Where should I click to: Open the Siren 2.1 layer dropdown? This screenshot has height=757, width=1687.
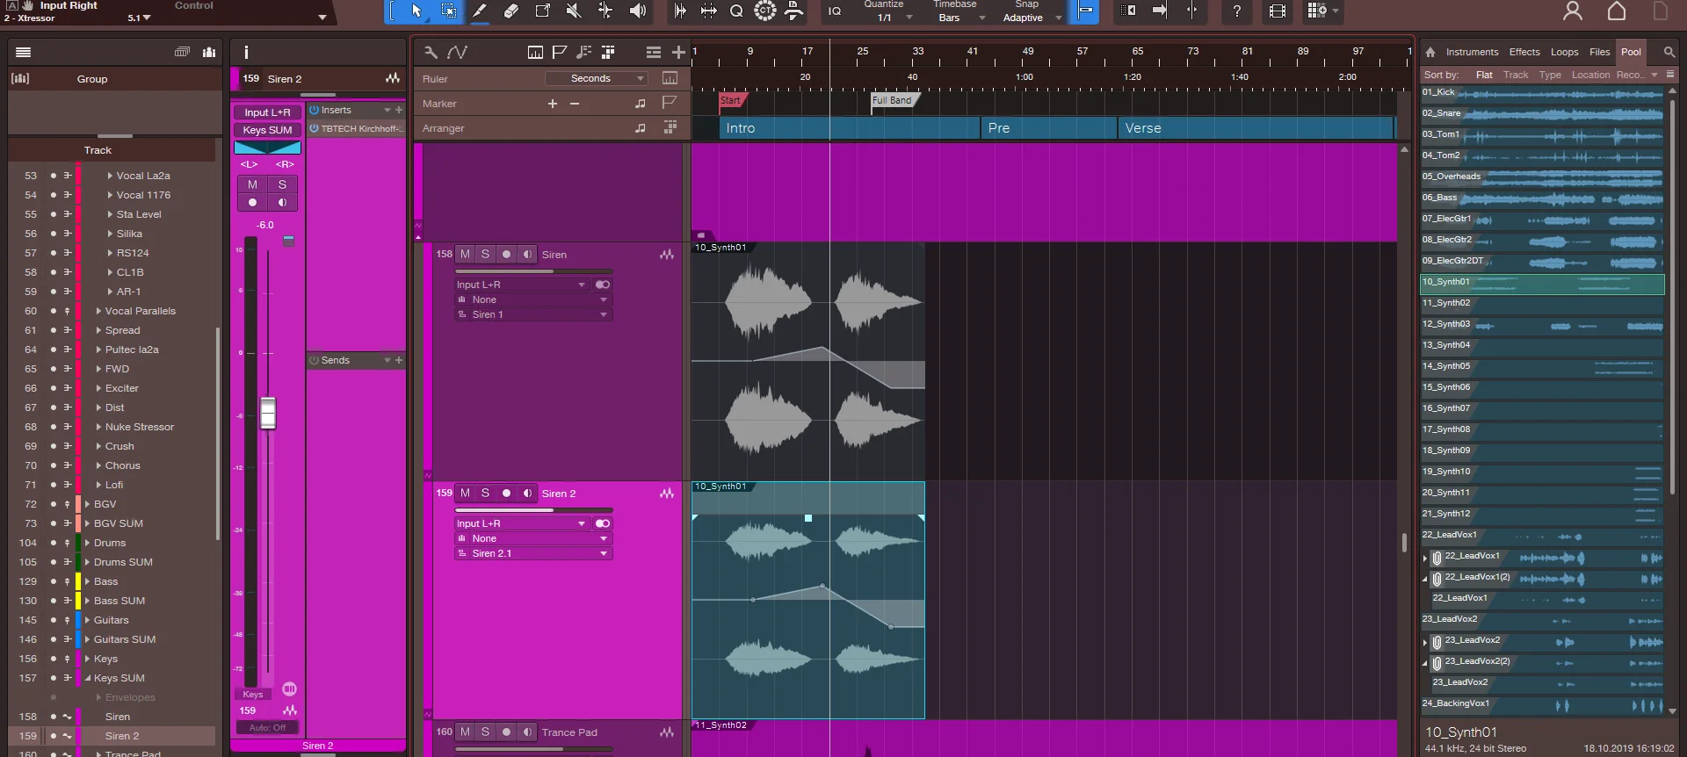[x=533, y=553]
